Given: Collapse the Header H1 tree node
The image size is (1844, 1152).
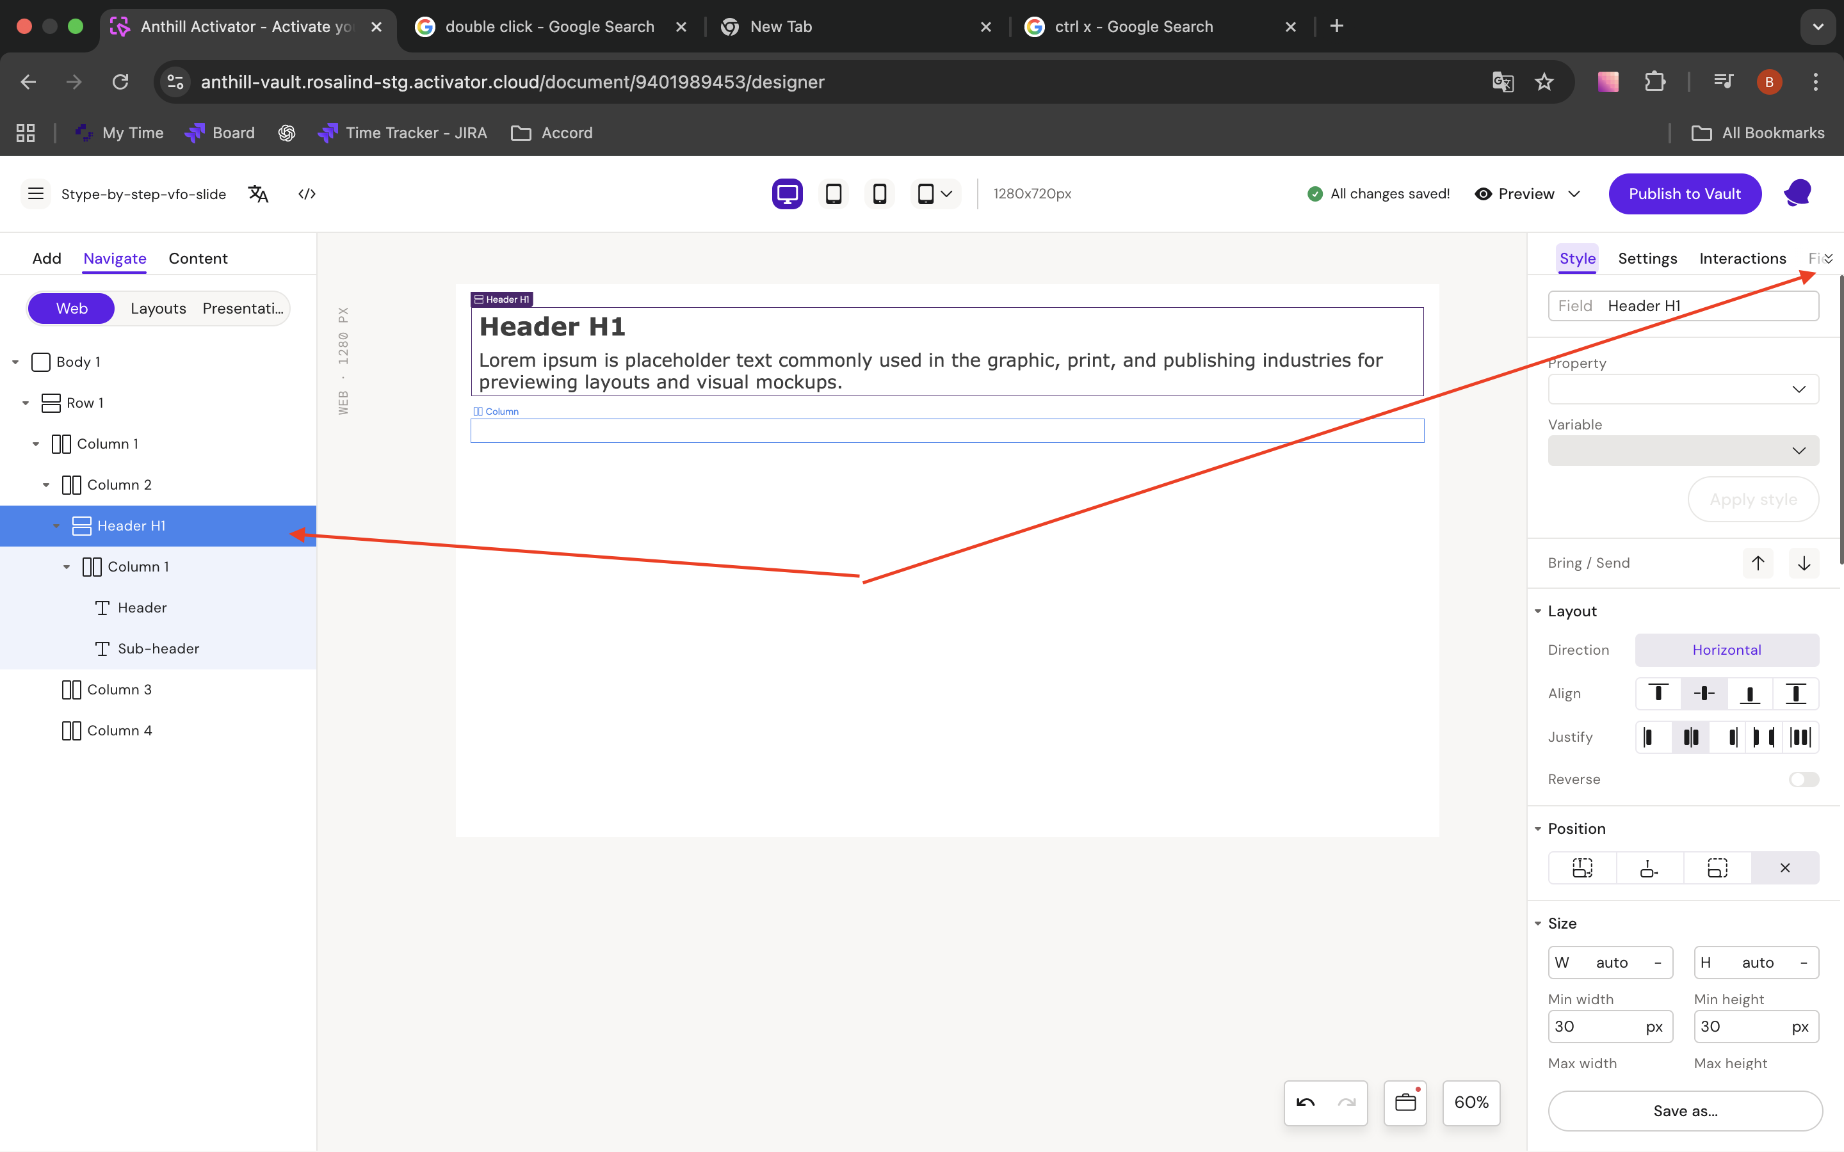Looking at the screenshot, I should pyautogui.click(x=56, y=525).
